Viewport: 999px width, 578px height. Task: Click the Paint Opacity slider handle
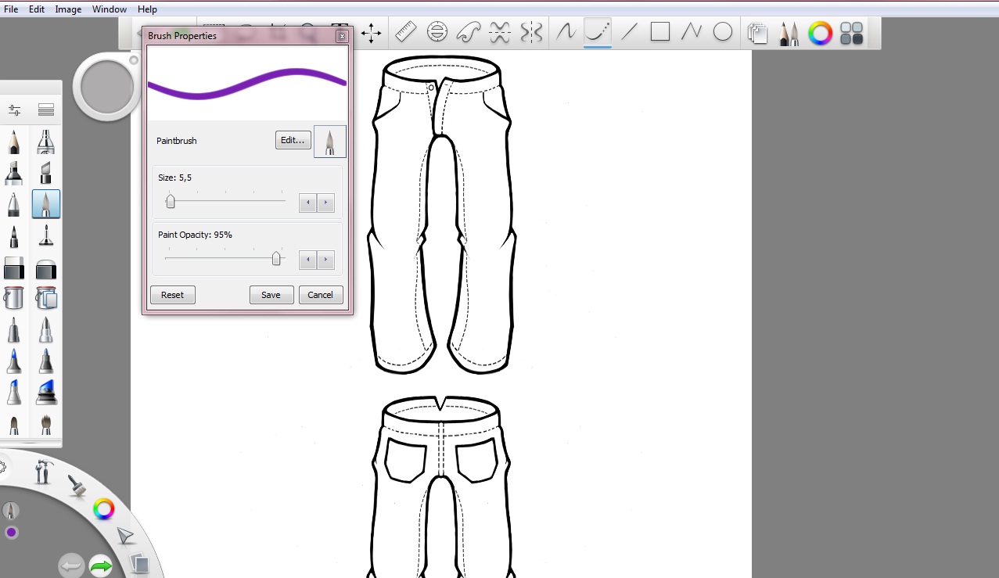click(276, 259)
